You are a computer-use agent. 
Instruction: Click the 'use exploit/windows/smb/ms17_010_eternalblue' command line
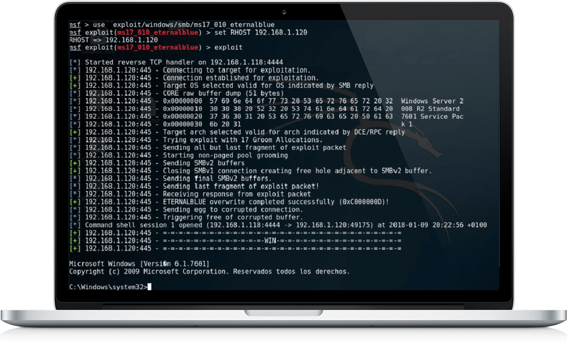[x=172, y=25]
